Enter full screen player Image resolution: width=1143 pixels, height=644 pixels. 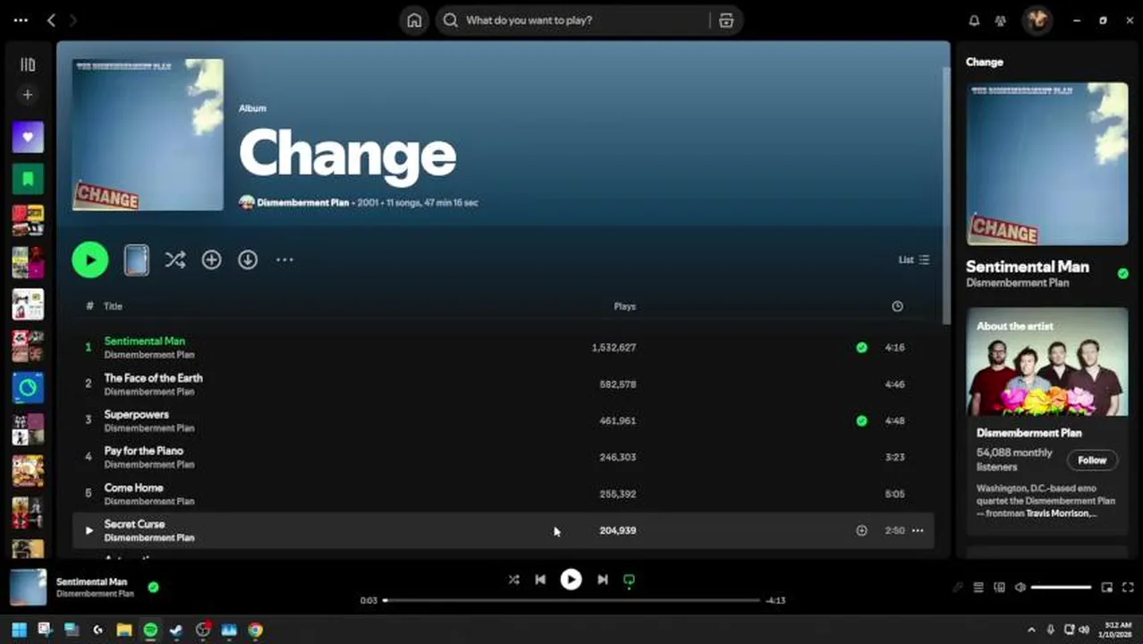1128,588
